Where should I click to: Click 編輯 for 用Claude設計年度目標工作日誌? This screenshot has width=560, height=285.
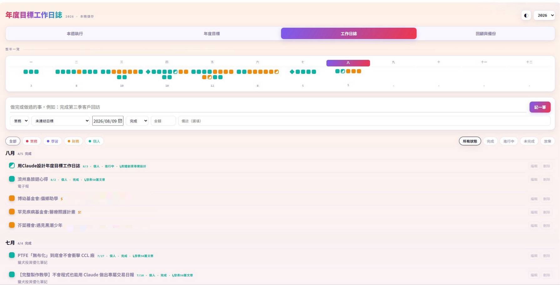click(534, 166)
